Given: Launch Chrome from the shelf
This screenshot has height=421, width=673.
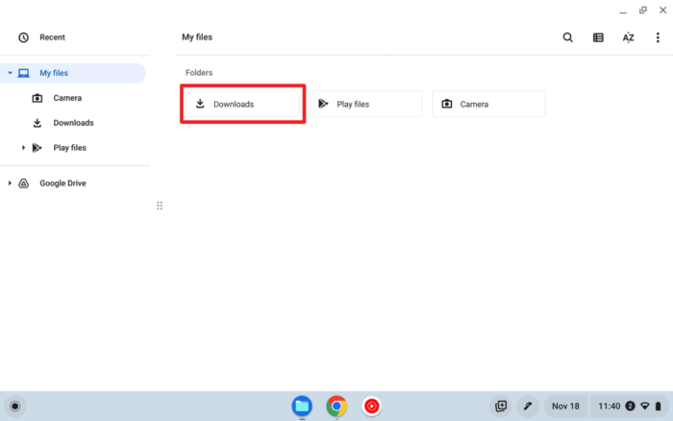Looking at the screenshot, I should click(x=336, y=406).
